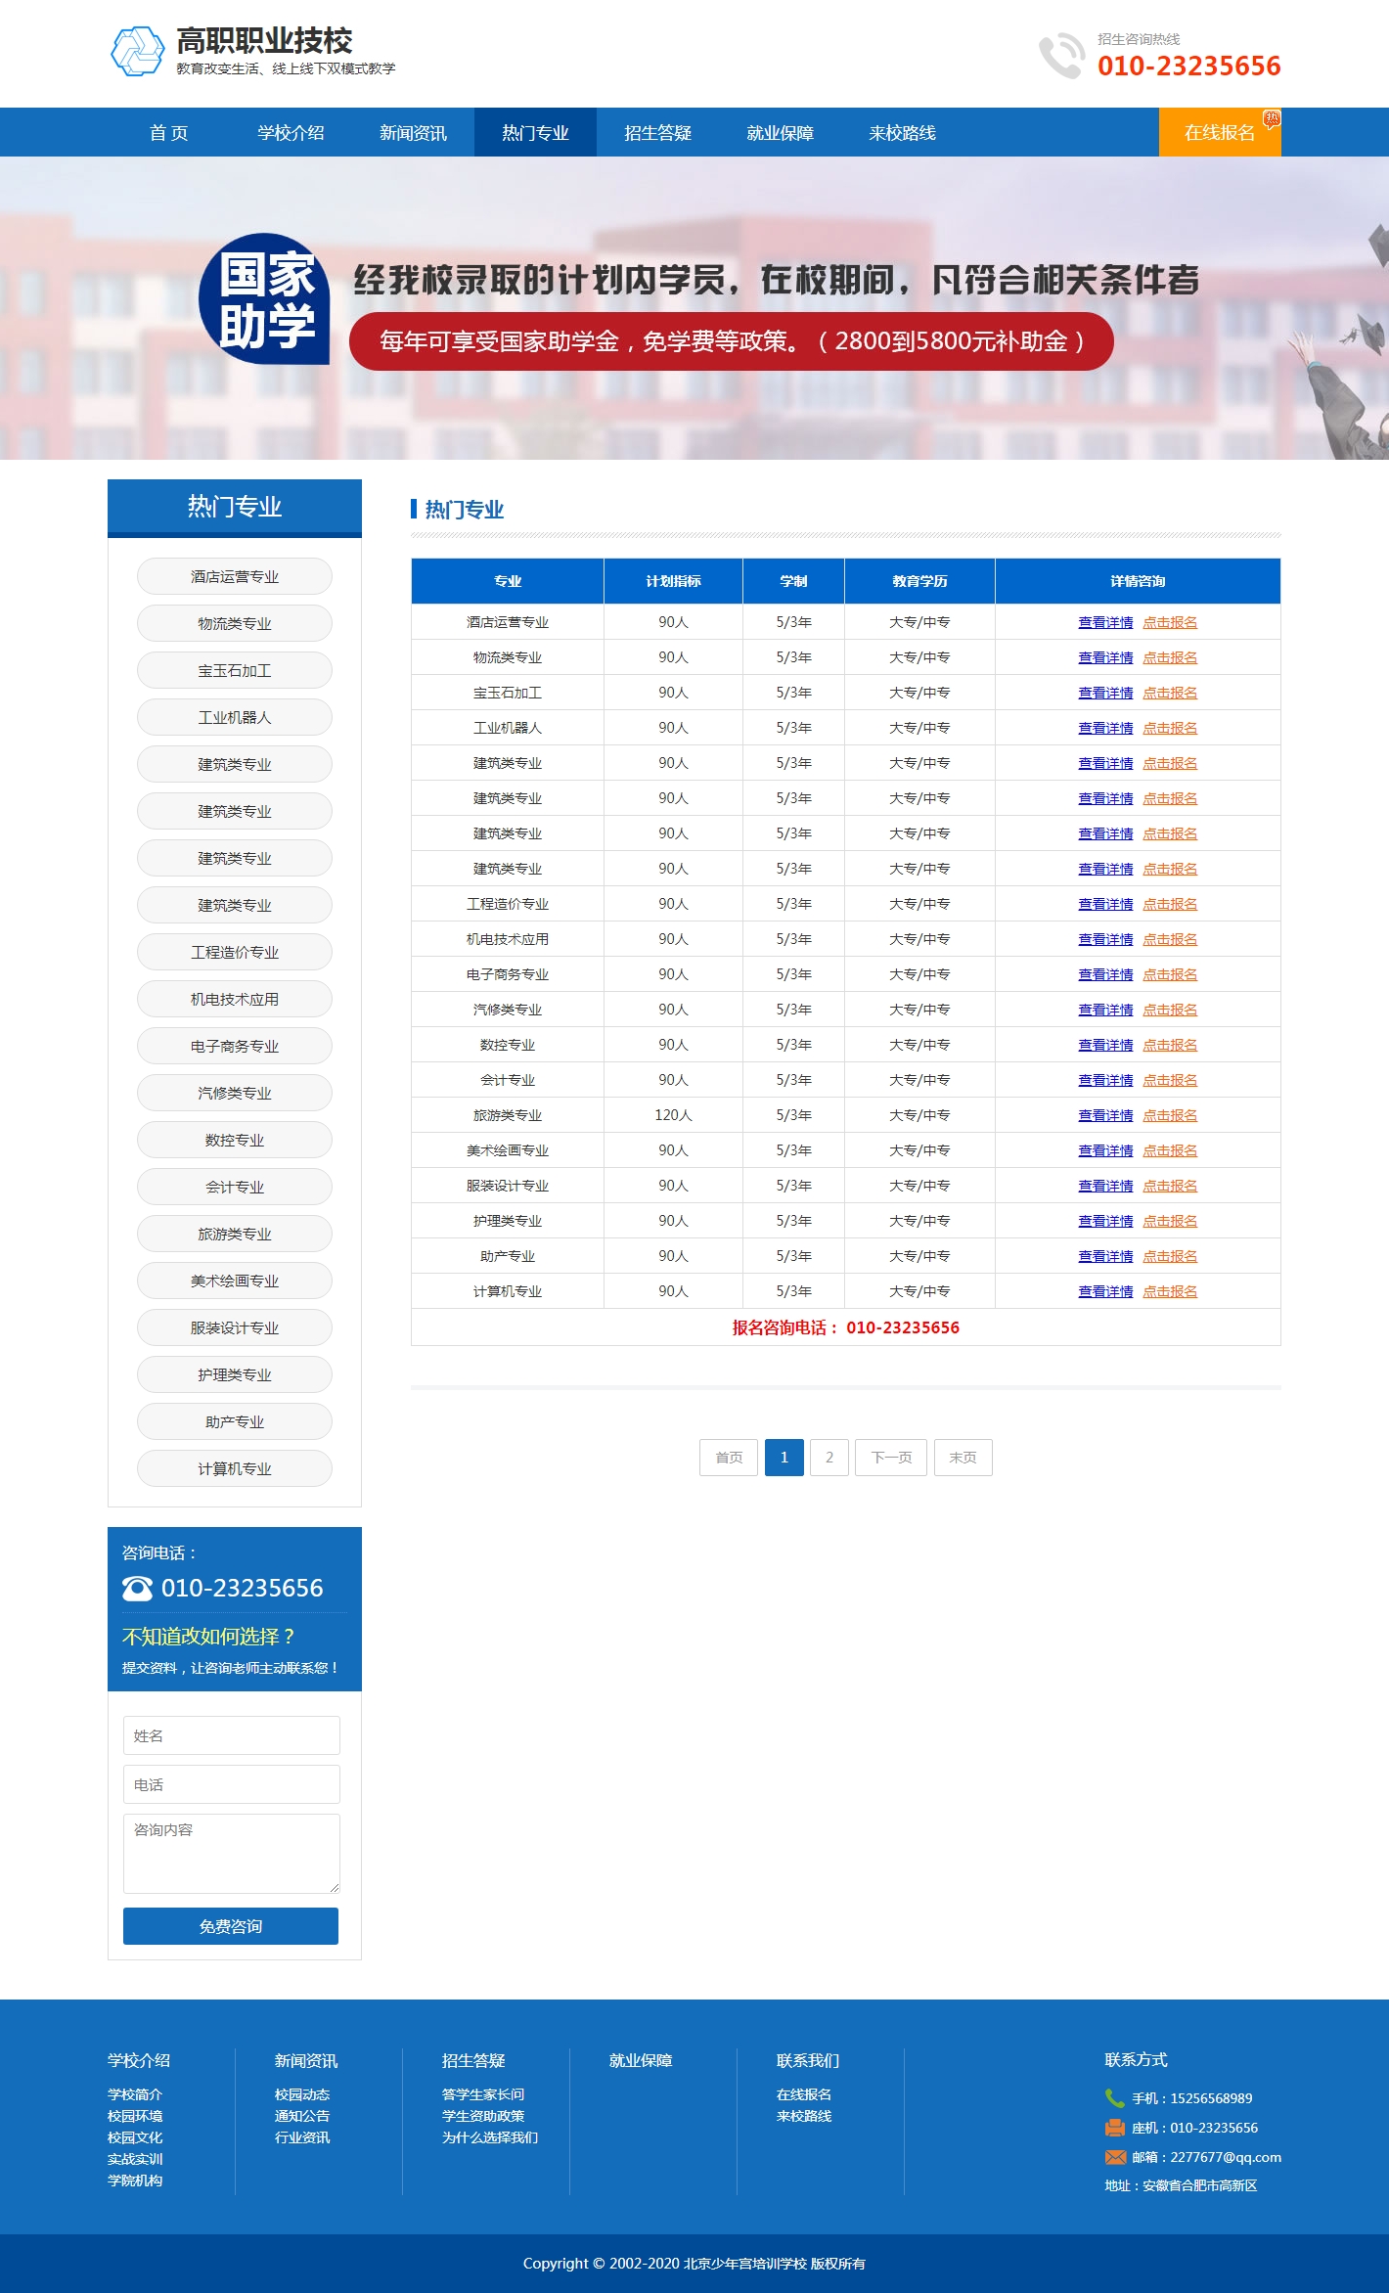Click the hot badge on 在线报名

pos(1271,118)
